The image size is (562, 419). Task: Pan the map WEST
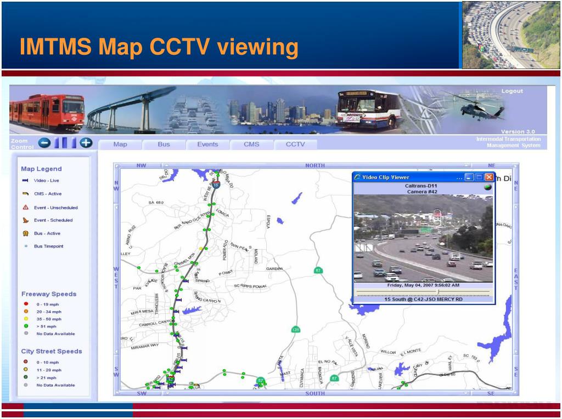tap(116, 278)
